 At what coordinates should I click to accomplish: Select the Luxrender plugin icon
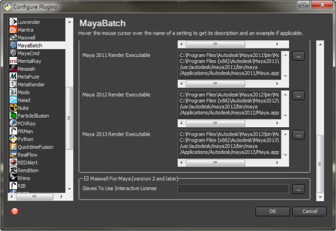point(13,22)
